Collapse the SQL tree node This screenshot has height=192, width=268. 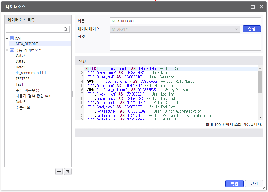pos(7,39)
